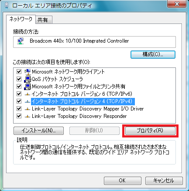
Task: Click the Discovery Responder protocol icon
Action: [27, 116]
